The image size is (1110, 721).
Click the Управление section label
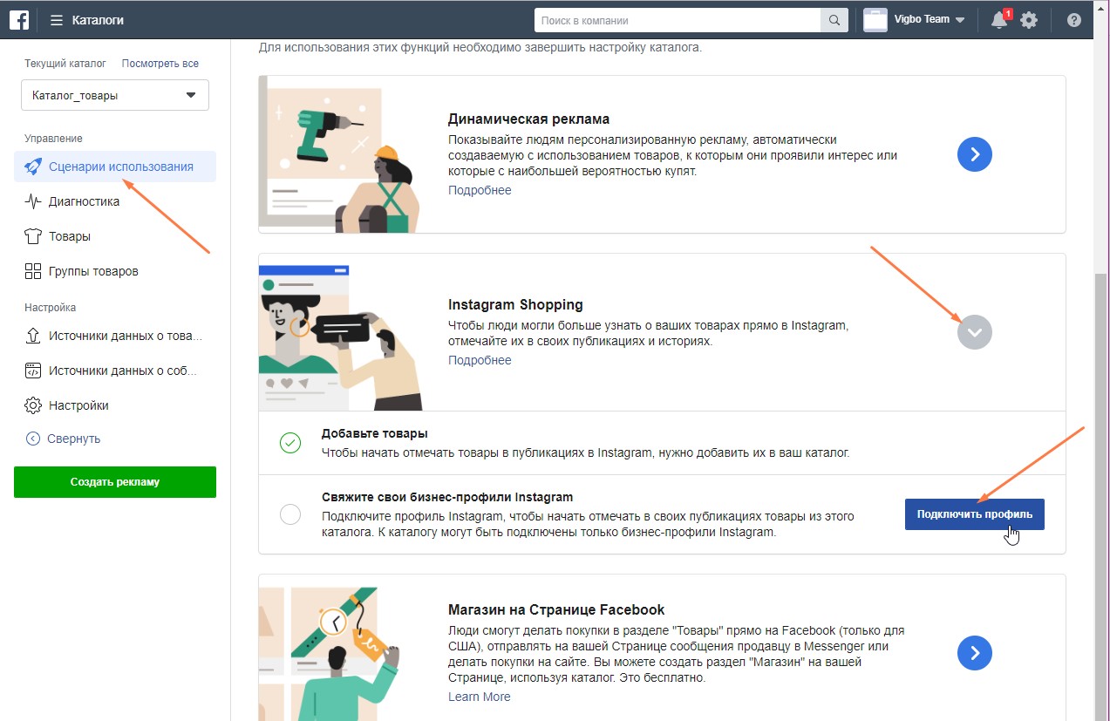pyautogui.click(x=53, y=139)
